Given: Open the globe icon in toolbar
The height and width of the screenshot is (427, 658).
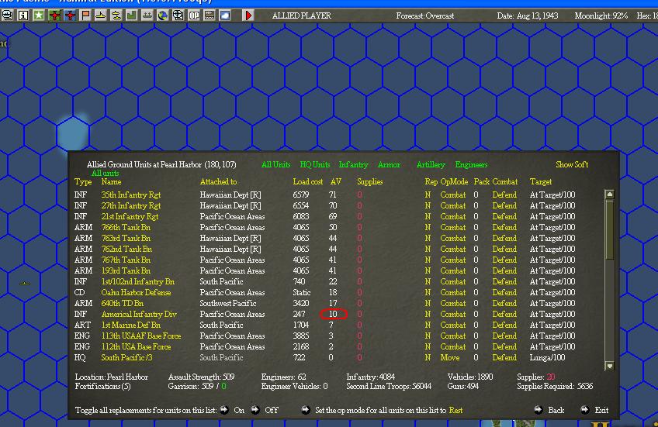Looking at the screenshot, I should [163, 15].
